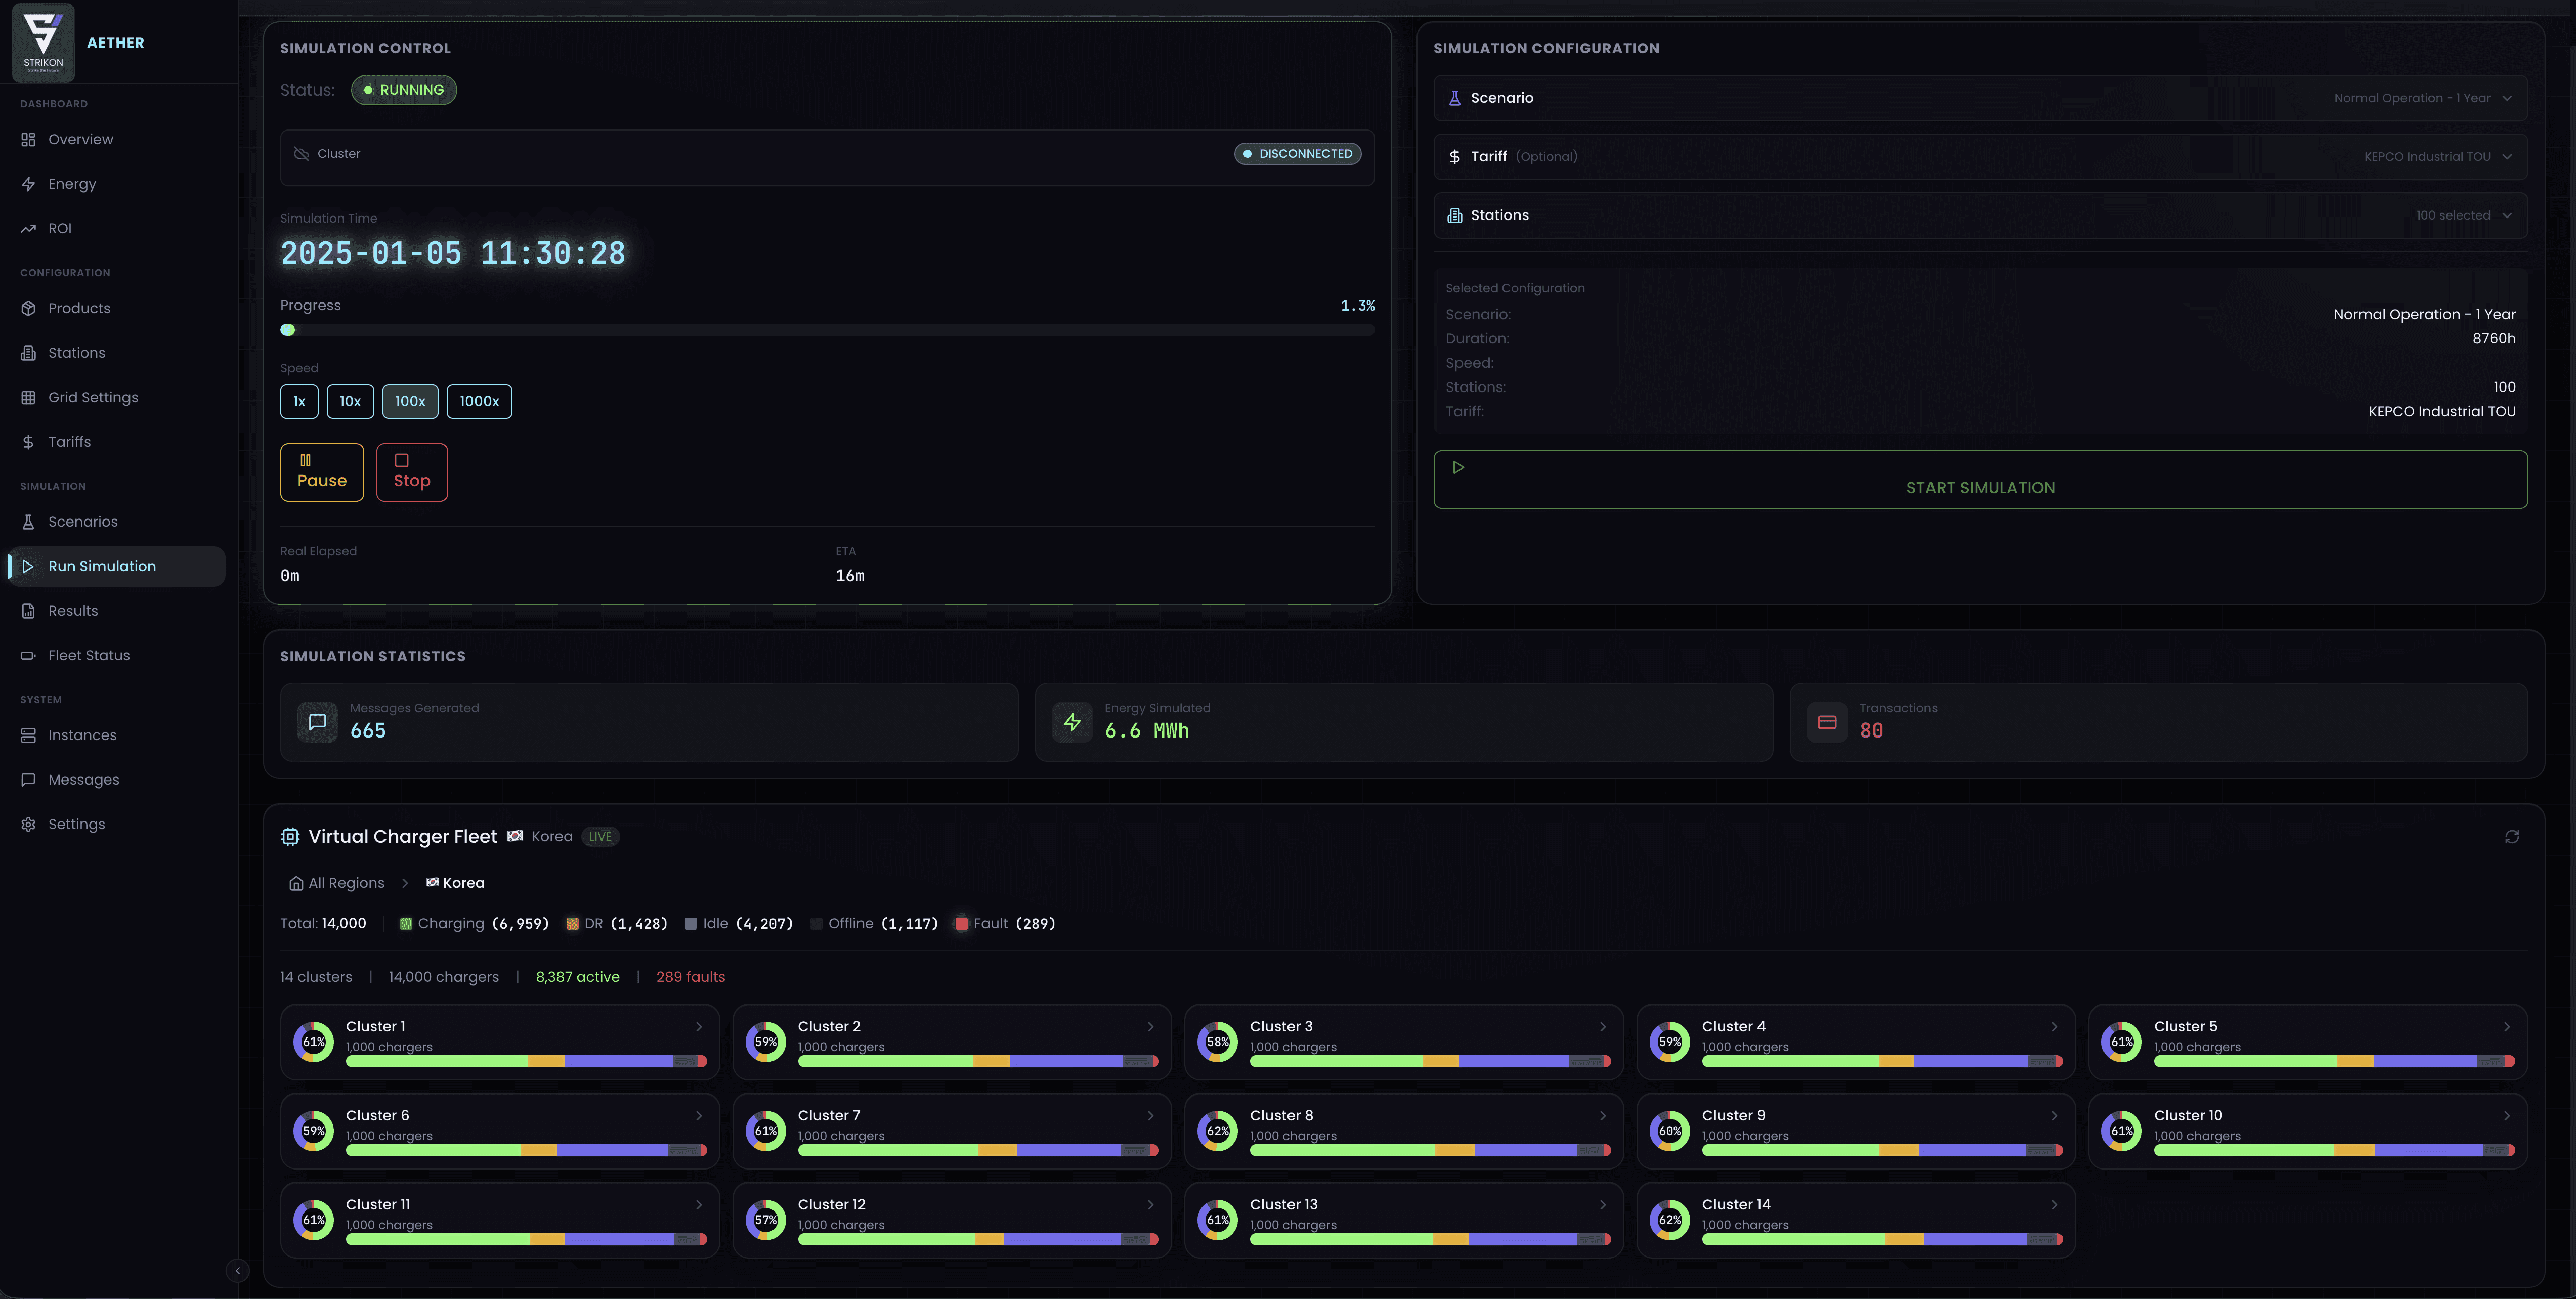
Task: Go to Grid Settings page
Action: (93, 397)
